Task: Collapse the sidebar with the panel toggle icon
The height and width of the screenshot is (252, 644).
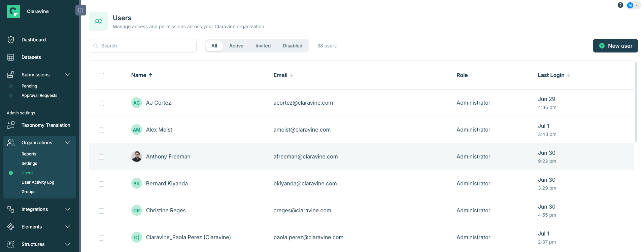Action: click(81, 10)
